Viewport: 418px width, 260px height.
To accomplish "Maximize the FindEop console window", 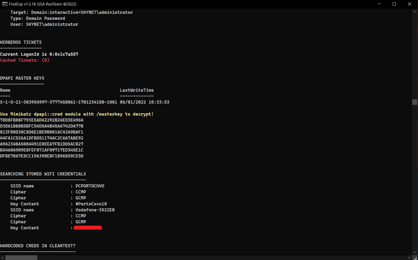I will pyautogui.click(x=394, y=4).
